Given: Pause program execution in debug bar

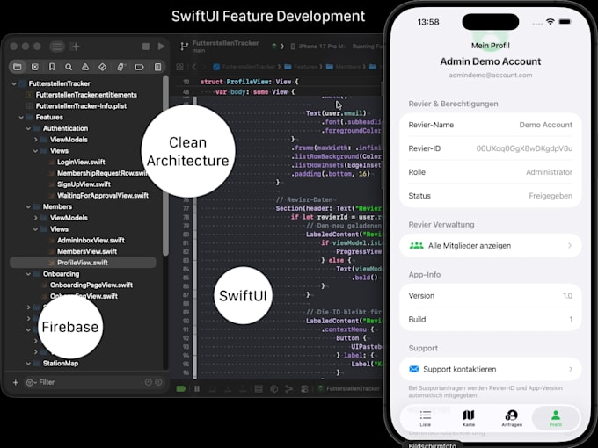Looking at the screenshot, I should pyautogui.click(x=197, y=388).
